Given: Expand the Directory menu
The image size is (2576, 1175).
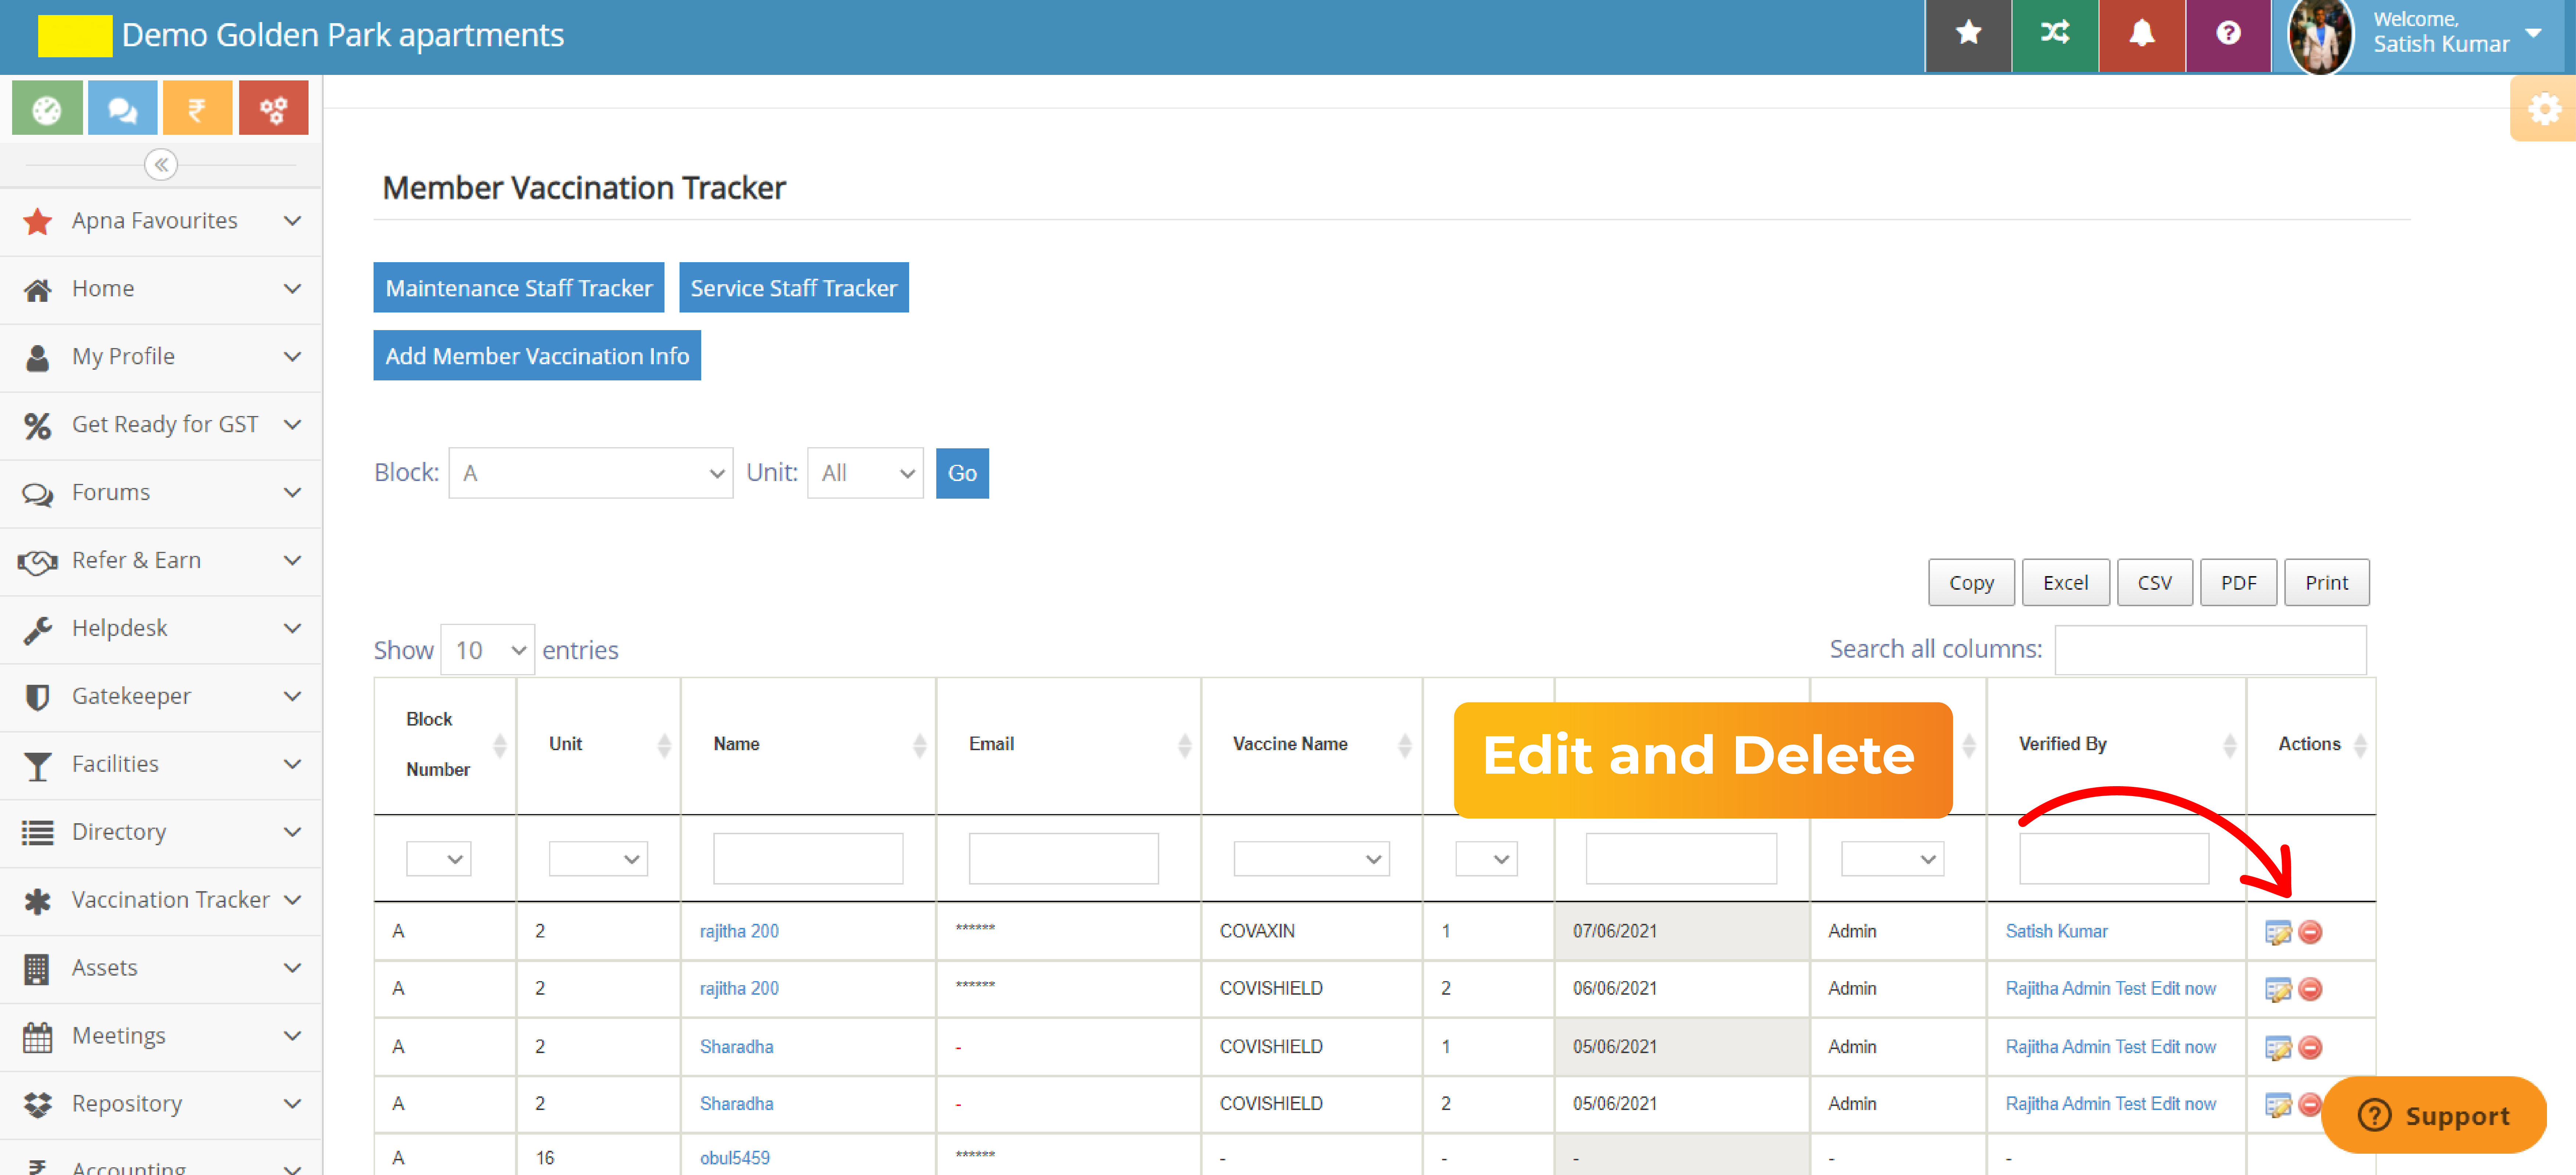Looking at the screenshot, I should coord(161,833).
